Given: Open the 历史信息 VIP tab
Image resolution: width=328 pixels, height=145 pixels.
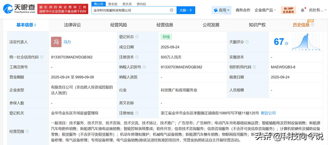Looking at the screenshot, I should pyautogui.click(x=301, y=25).
